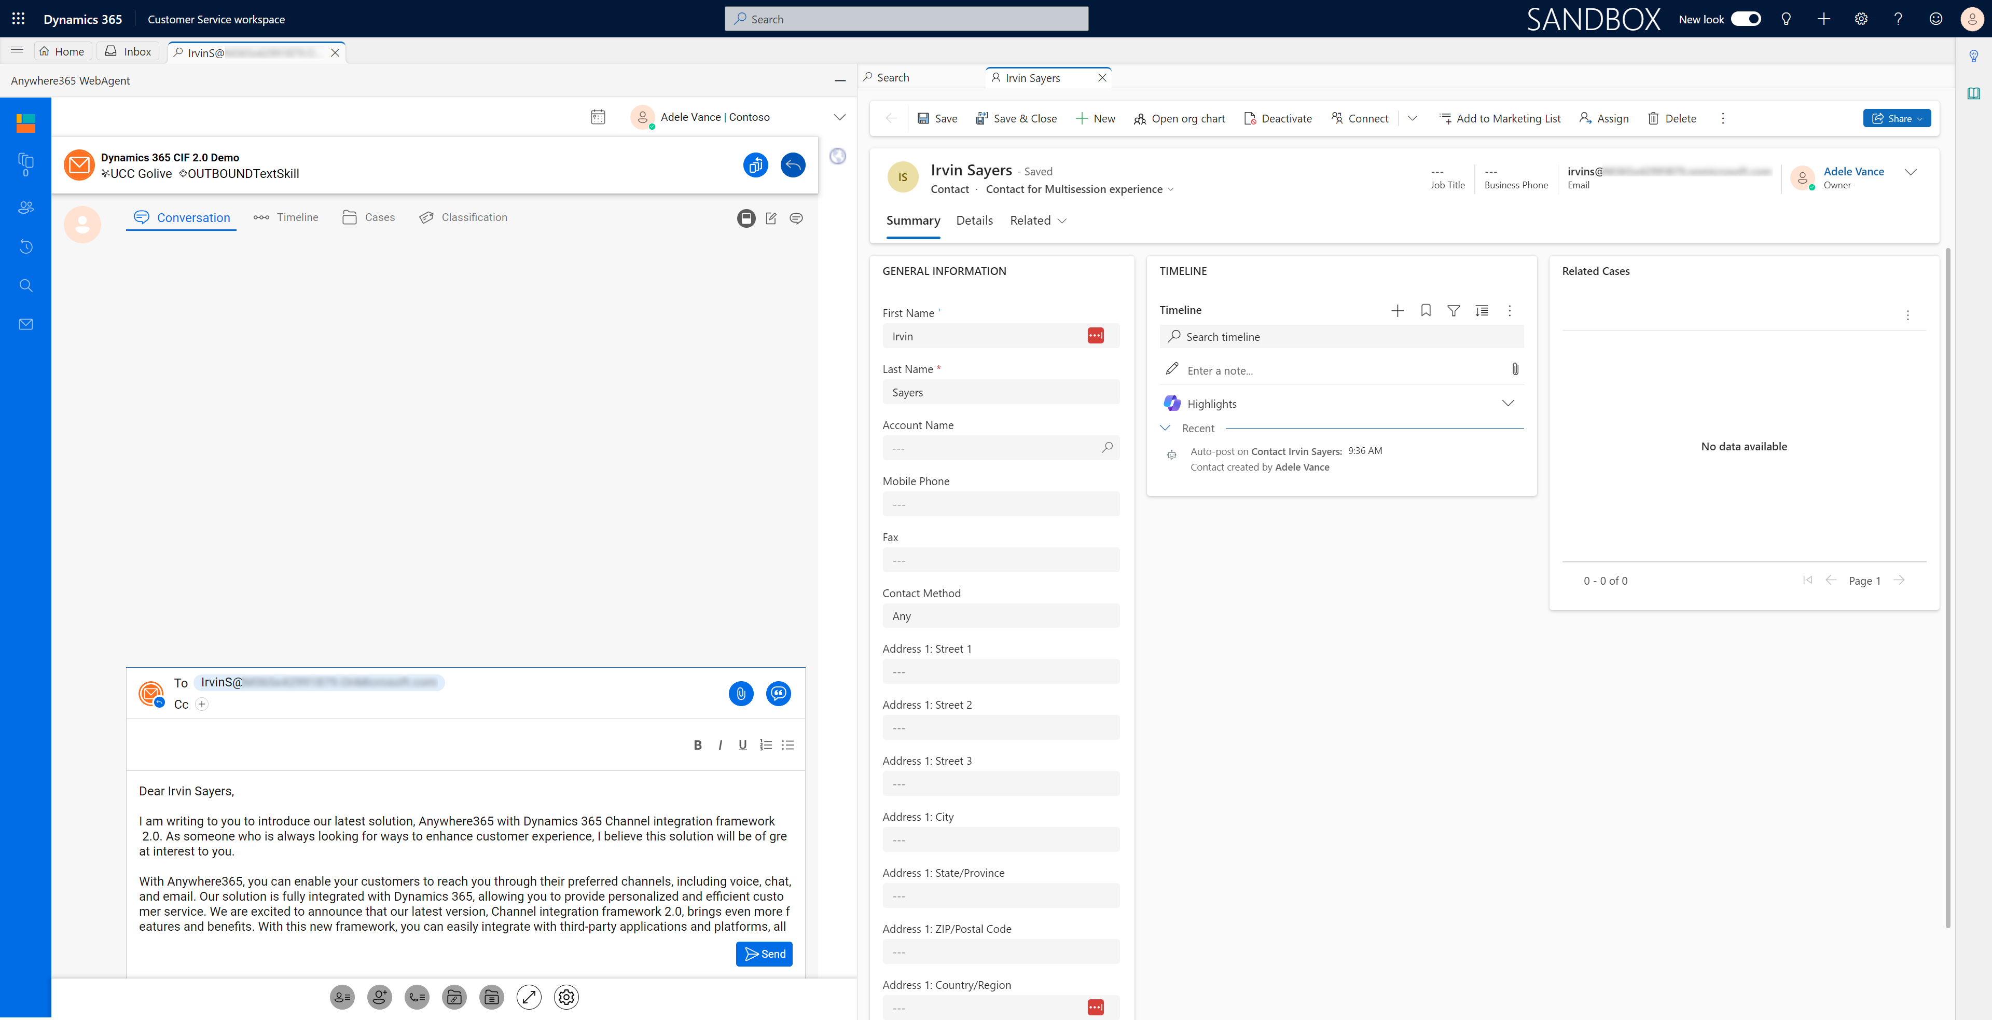Click the plus quick create icon in header
The image size is (1992, 1020).
pyautogui.click(x=1823, y=19)
